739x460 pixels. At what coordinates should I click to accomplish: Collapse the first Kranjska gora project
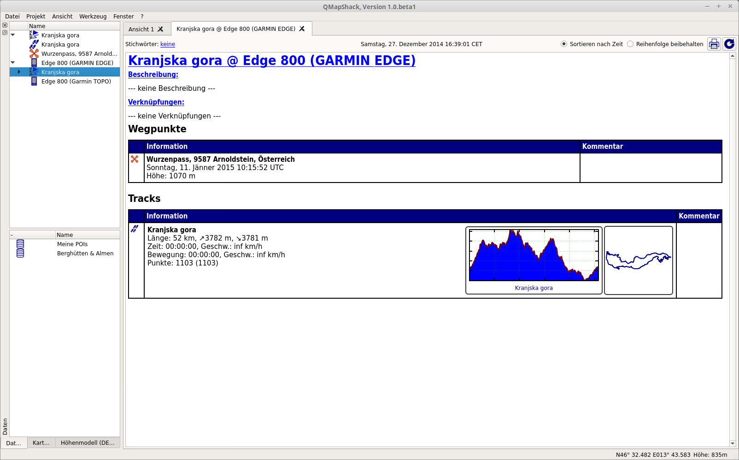click(x=13, y=35)
